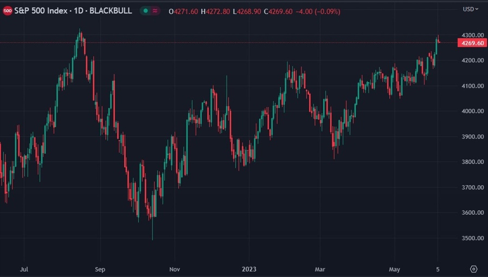The image size is (488, 277).
Task: Click the open value O4271.60
Action: (183, 11)
